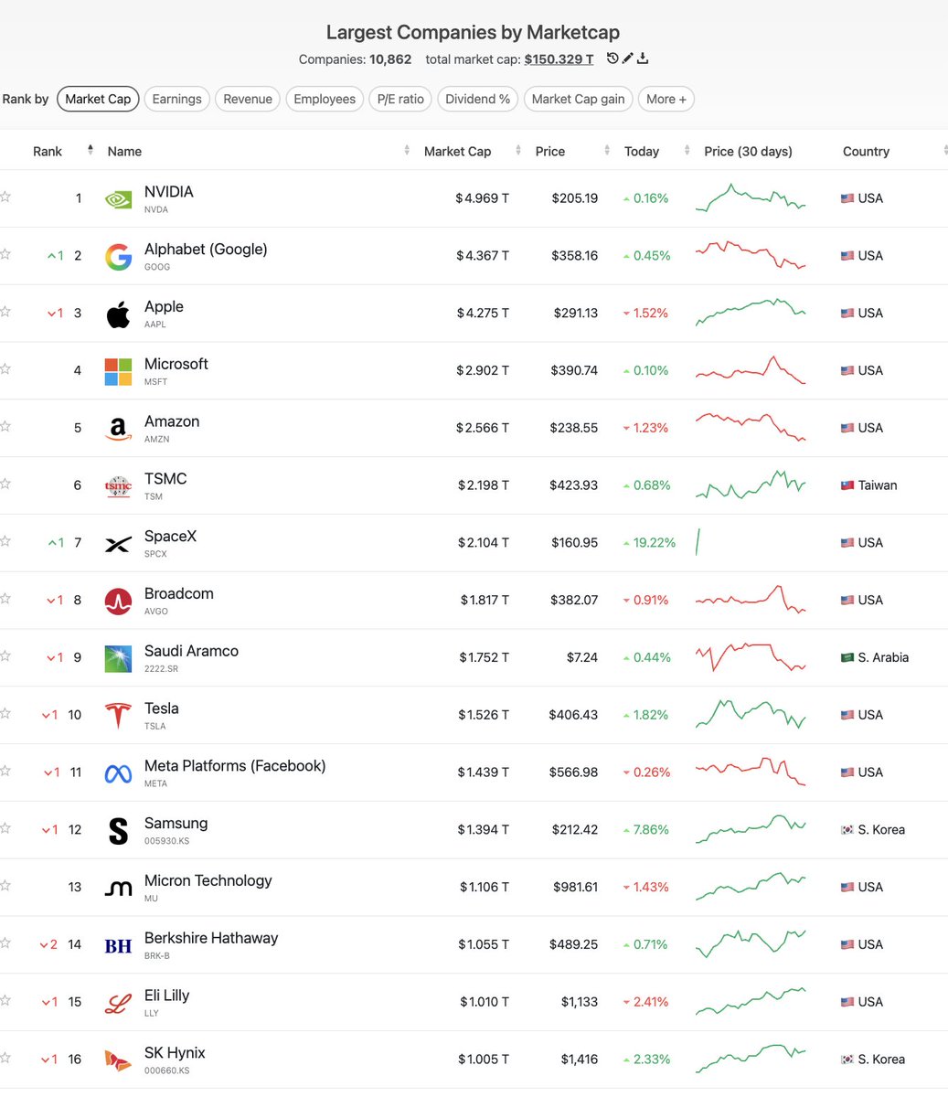Expand the More + ranking options

(x=666, y=99)
